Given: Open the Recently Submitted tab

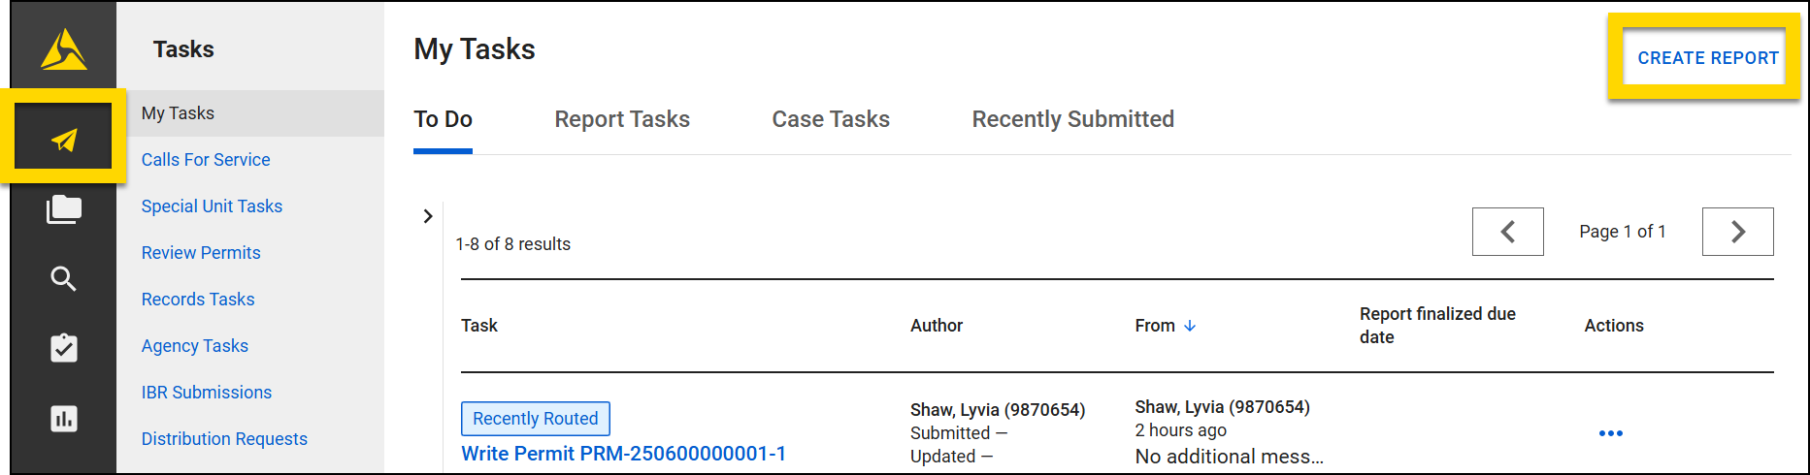Looking at the screenshot, I should tap(1072, 119).
